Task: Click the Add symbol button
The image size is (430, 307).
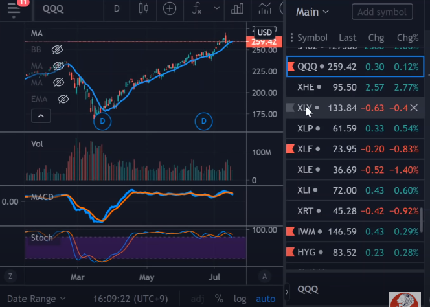Action: pos(382,12)
